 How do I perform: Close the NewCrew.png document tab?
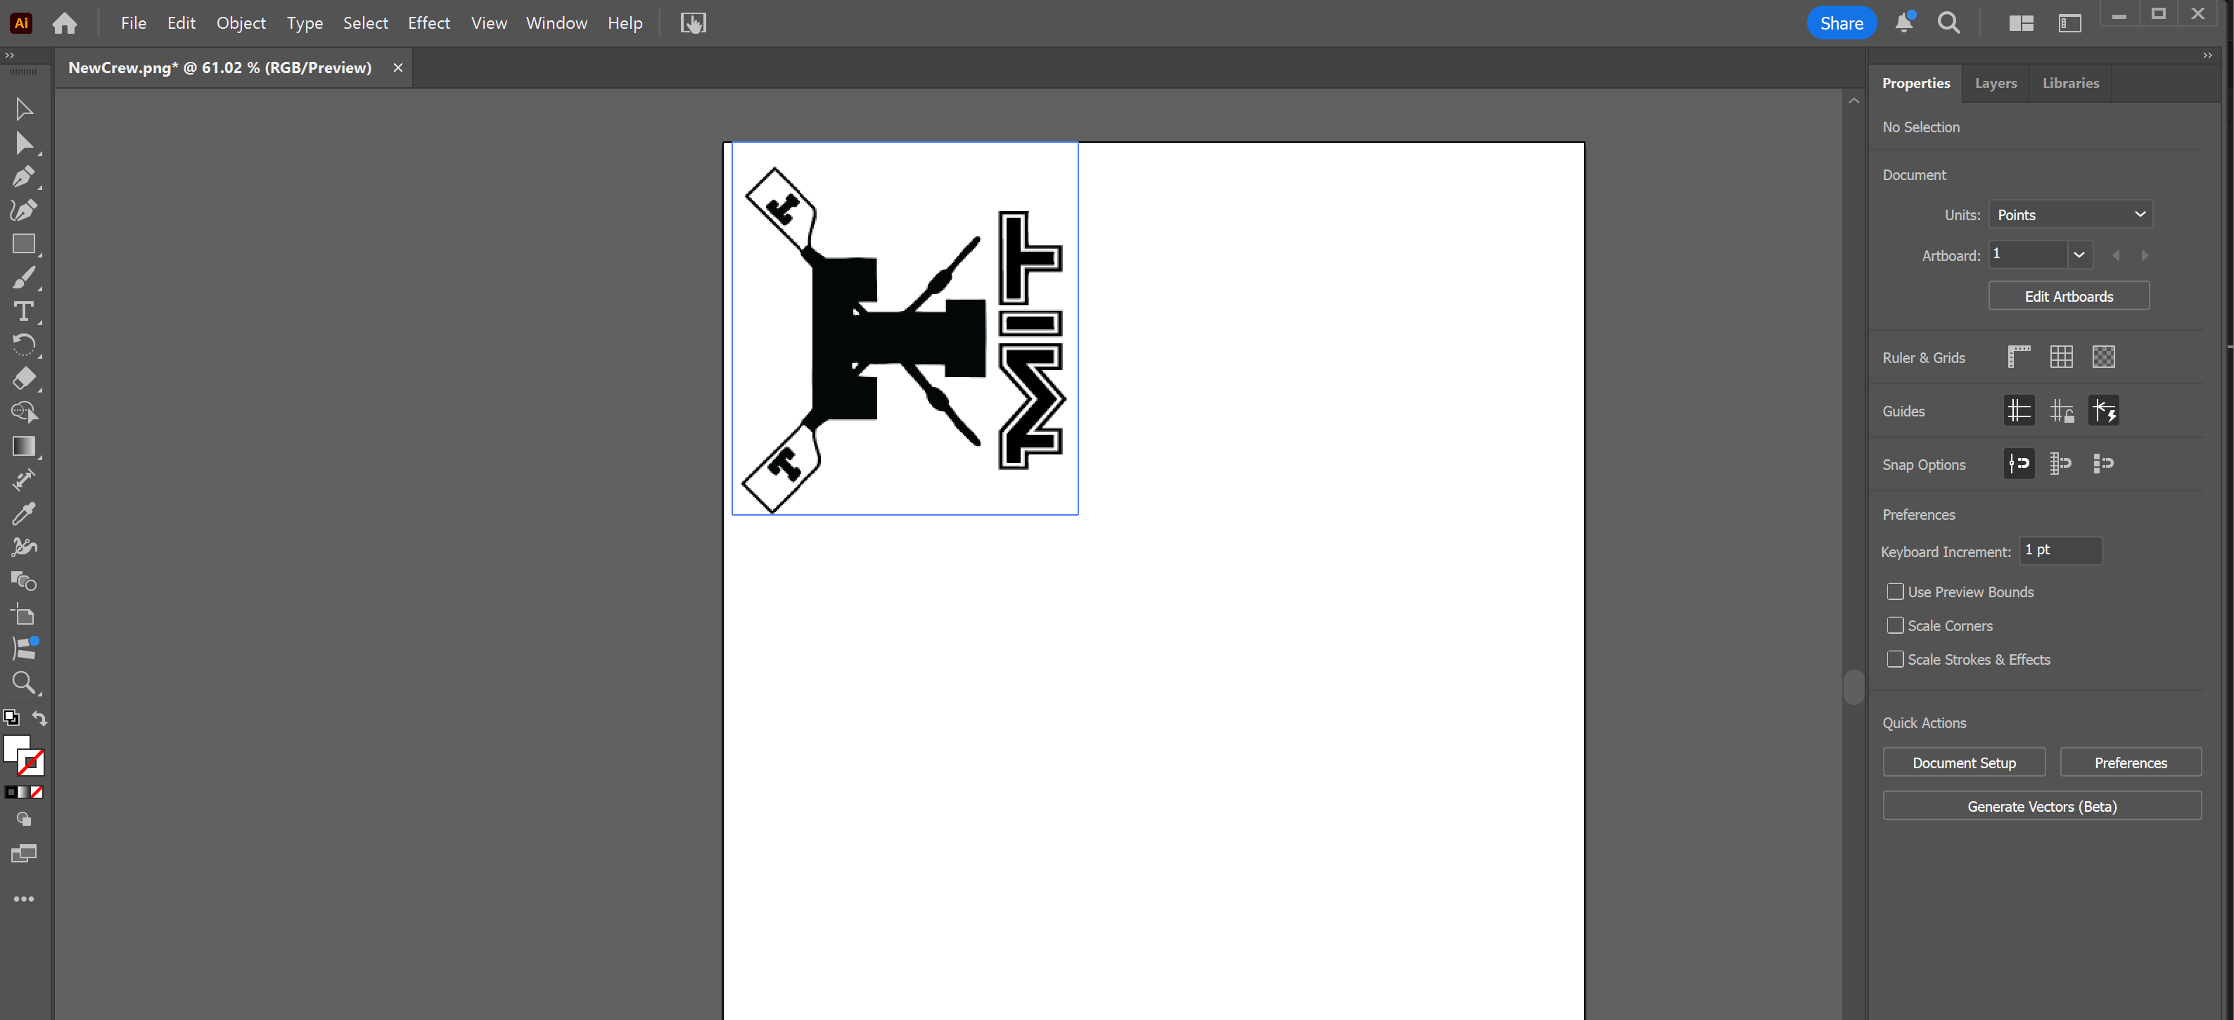click(x=397, y=68)
